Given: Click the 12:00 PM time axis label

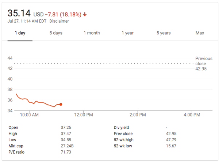Looking at the screenshot, I should pyautogui.click(x=84, y=115).
